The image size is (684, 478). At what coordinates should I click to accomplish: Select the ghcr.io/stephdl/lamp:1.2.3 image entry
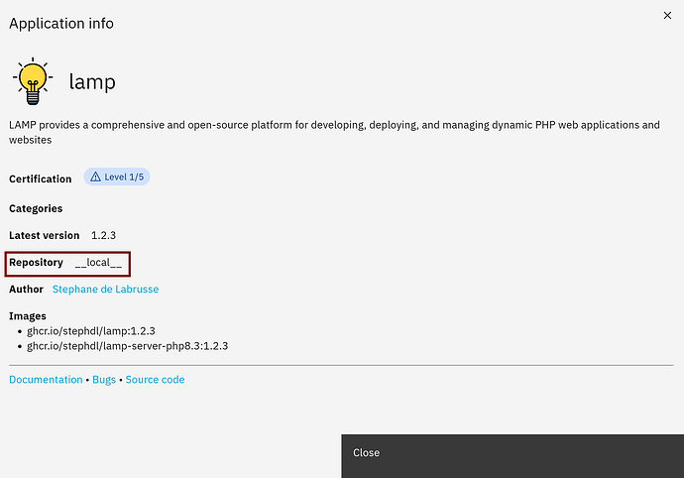pos(91,330)
